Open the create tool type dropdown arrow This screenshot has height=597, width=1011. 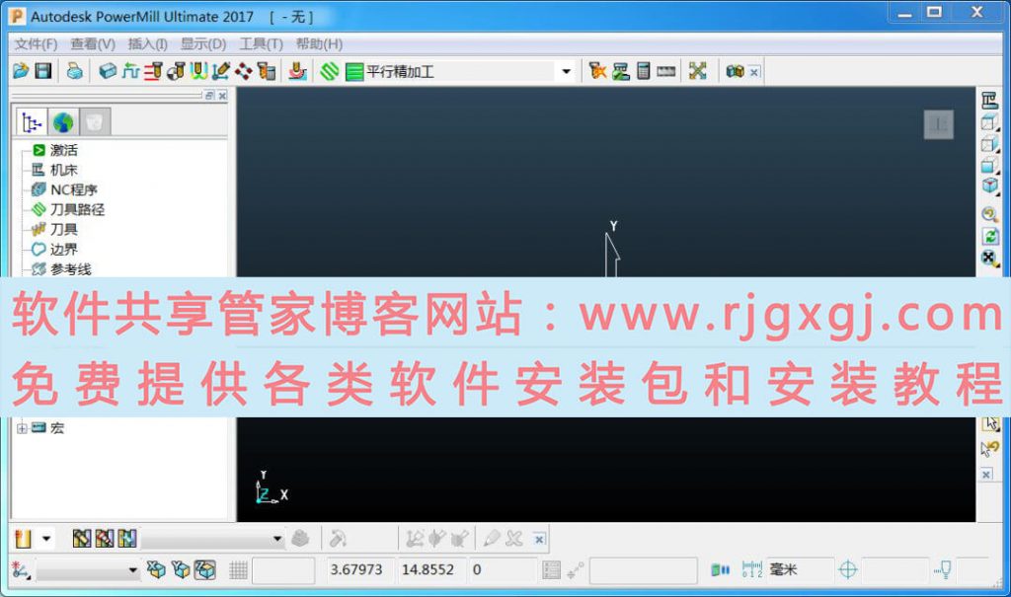tap(46, 539)
